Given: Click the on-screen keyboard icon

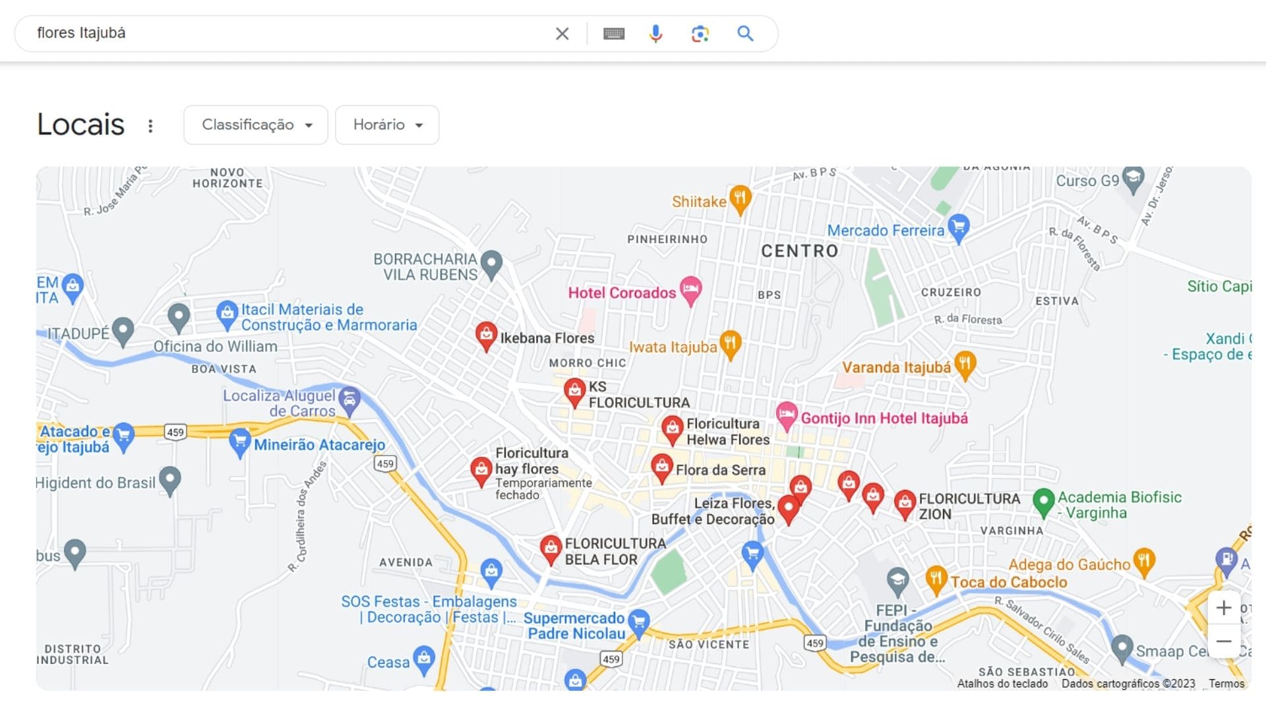Looking at the screenshot, I should [614, 32].
